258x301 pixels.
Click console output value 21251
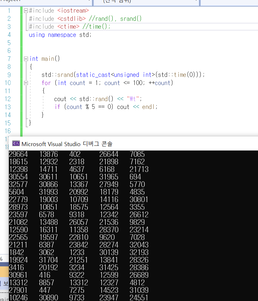pos(79,260)
